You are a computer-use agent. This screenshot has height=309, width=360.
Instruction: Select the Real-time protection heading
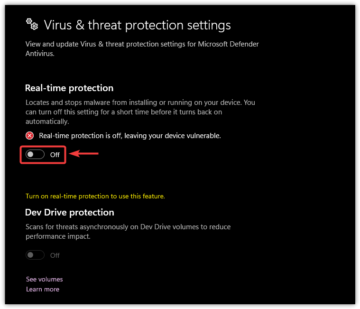[69, 88]
